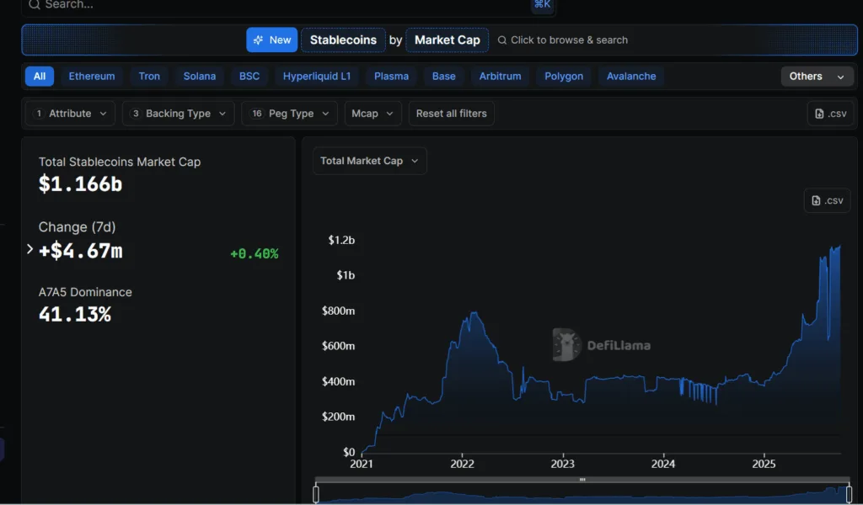Click the search magnifier icon
863x505 pixels.
34,5
